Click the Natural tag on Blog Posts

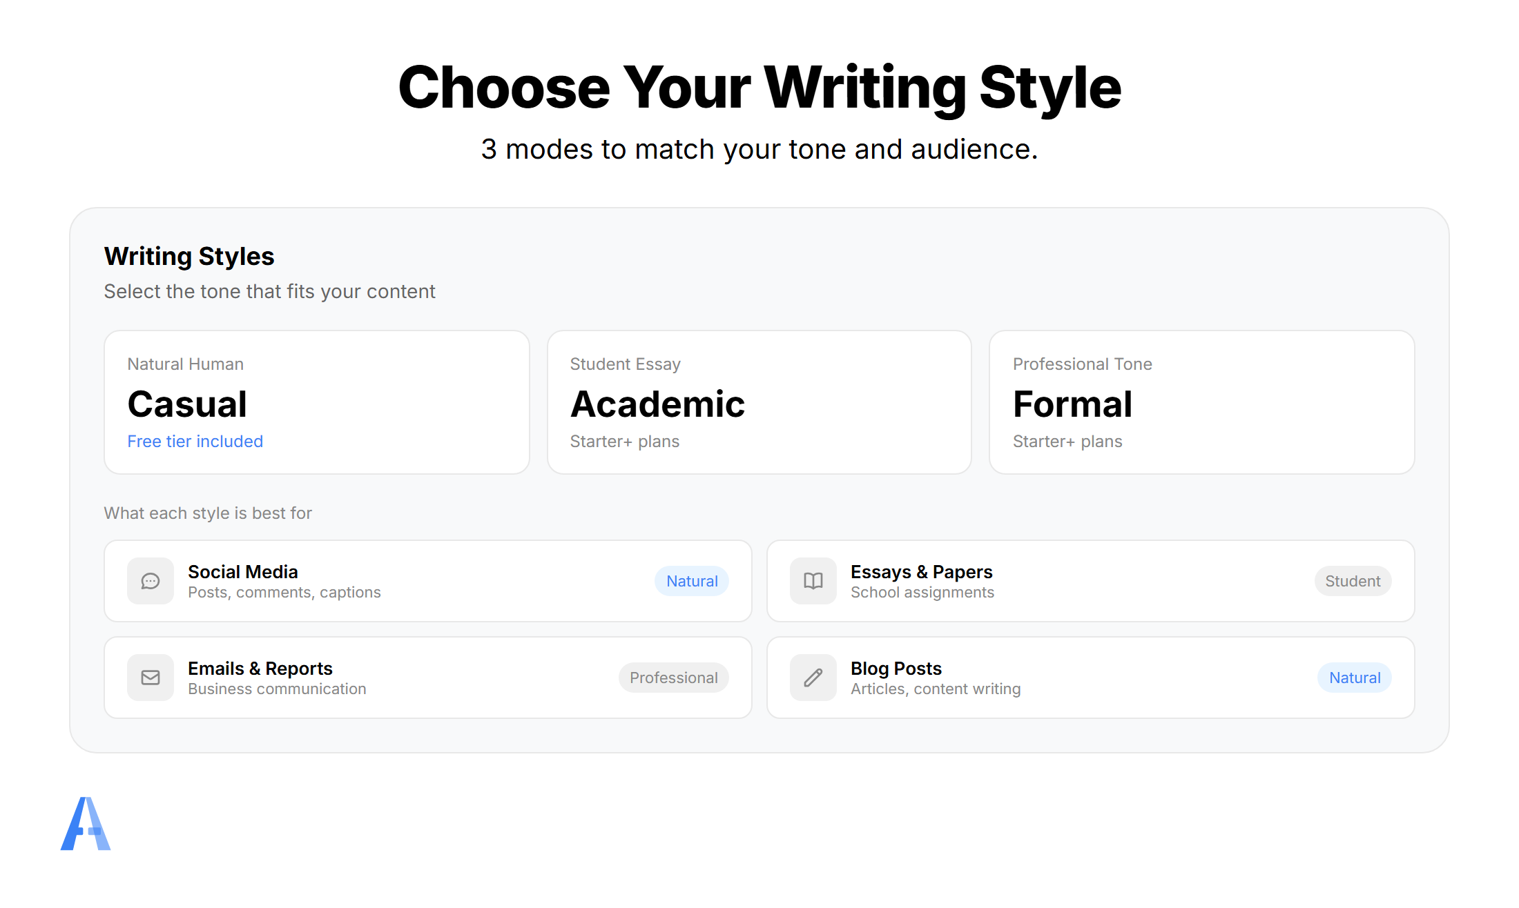[1355, 678]
